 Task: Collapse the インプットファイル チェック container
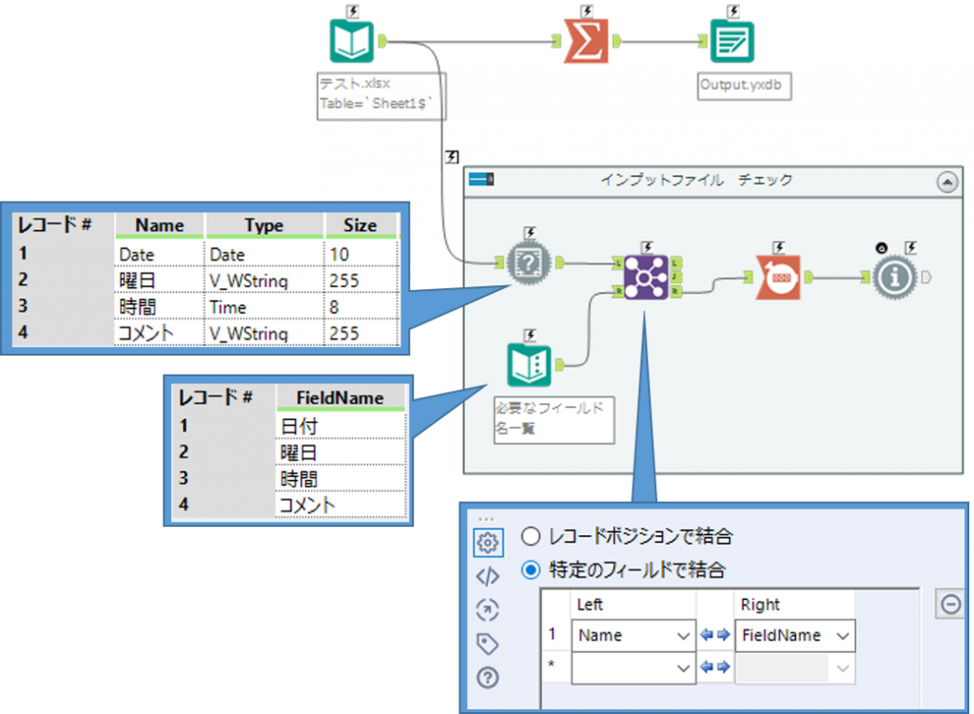pyautogui.click(x=947, y=182)
